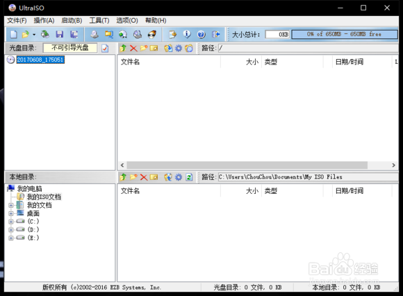Screen dimensions: 403x296
Task: Click the Compress ISO toolbar icon
Action: pos(109,34)
